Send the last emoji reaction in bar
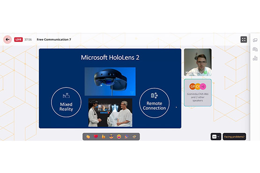 (x=134, y=137)
